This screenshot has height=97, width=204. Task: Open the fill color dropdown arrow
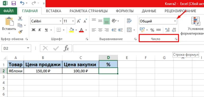(76, 30)
